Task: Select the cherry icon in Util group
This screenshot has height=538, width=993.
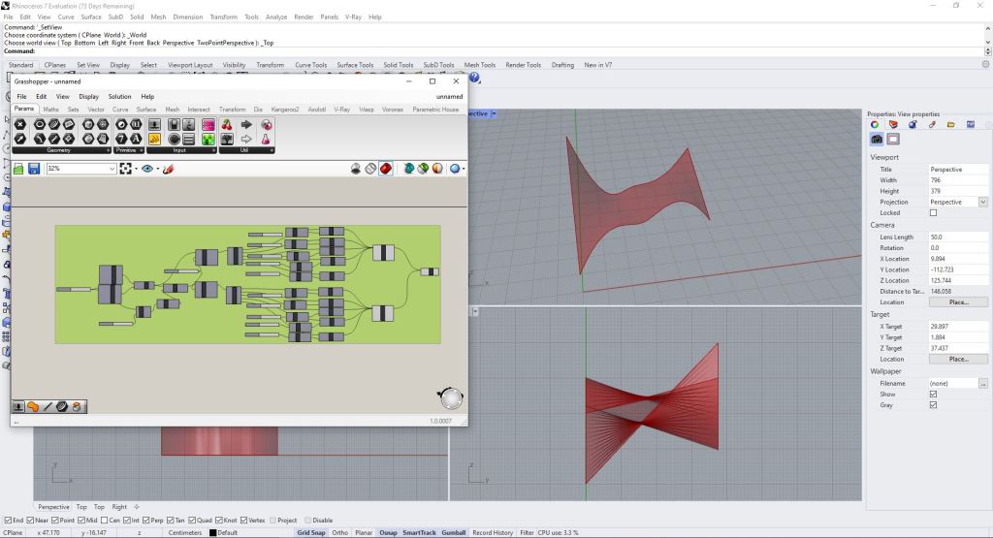Action: click(x=227, y=124)
